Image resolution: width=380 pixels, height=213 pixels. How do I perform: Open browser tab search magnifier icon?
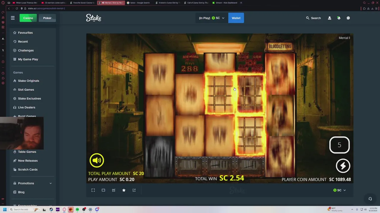pyautogui.click(x=364, y=3)
